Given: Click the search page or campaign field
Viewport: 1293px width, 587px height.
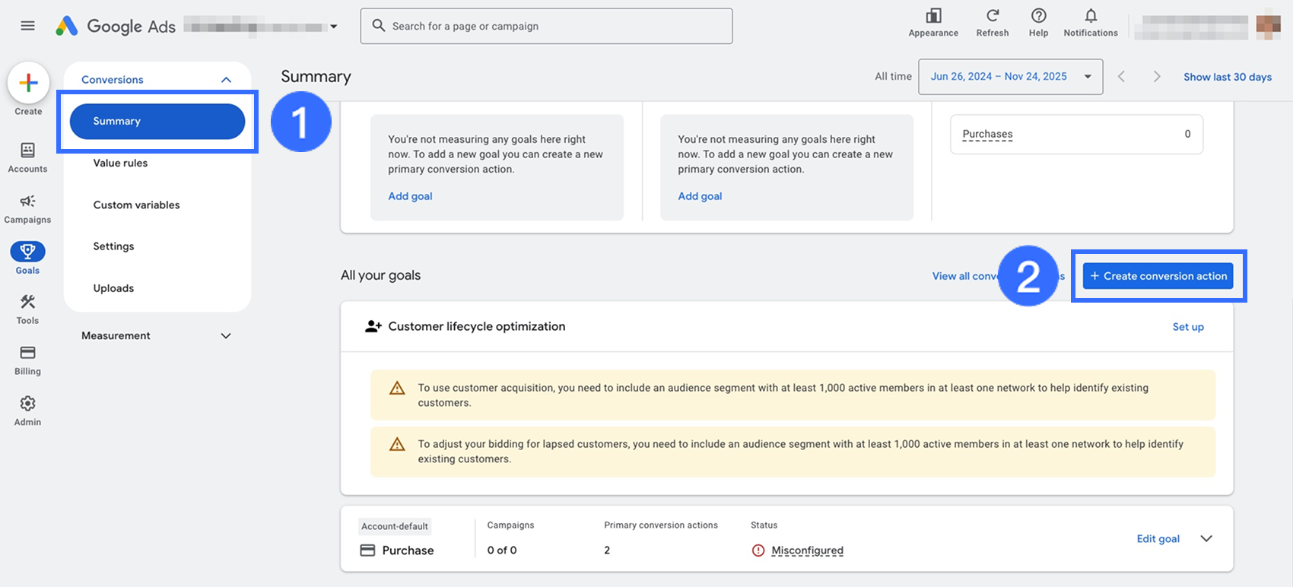Looking at the screenshot, I should pos(546,26).
